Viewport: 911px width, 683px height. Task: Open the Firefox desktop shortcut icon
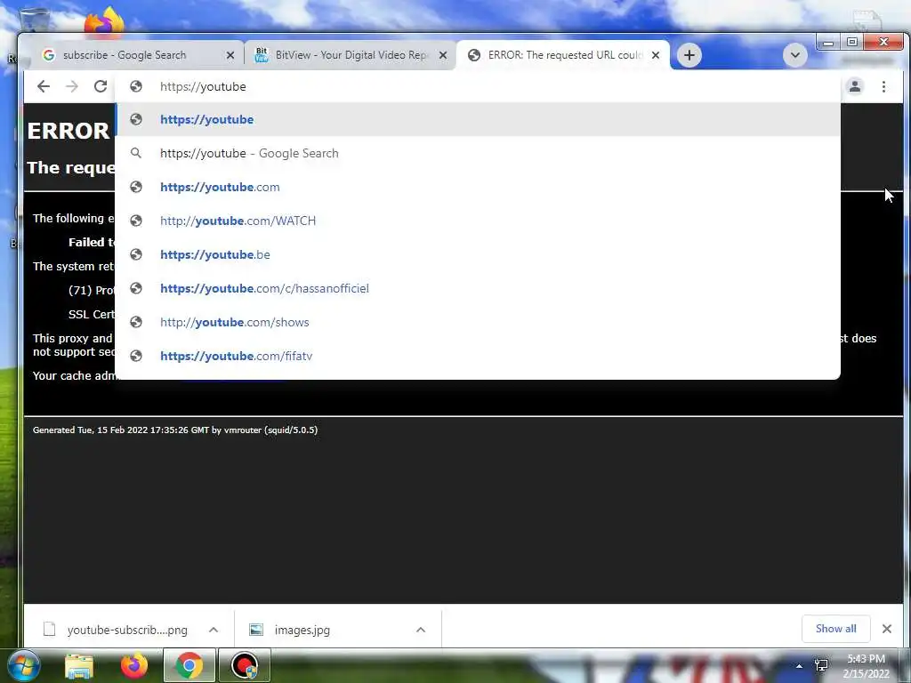click(105, 21)
